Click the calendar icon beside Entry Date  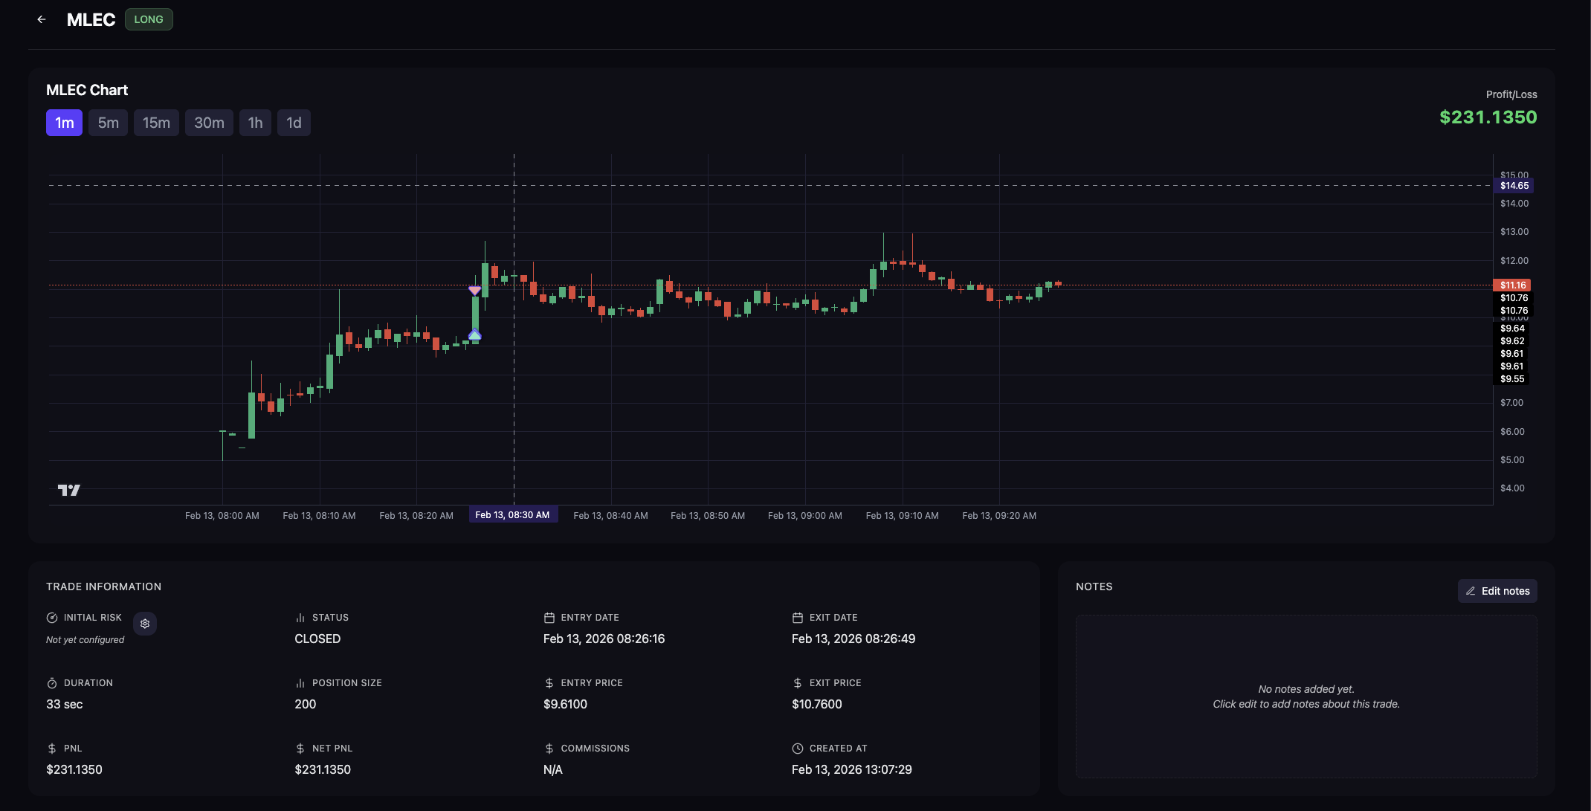[x=549, y=618]
